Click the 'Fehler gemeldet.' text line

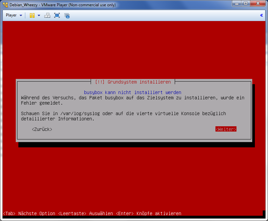click(42, 103)
